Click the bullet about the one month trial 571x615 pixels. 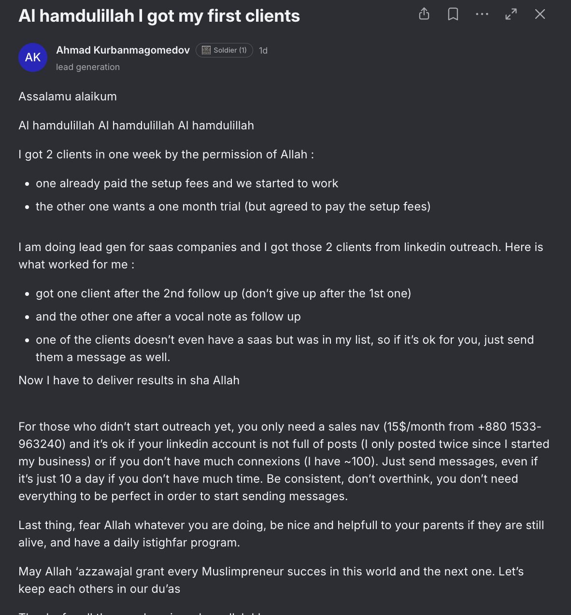[x=233, y=207]
